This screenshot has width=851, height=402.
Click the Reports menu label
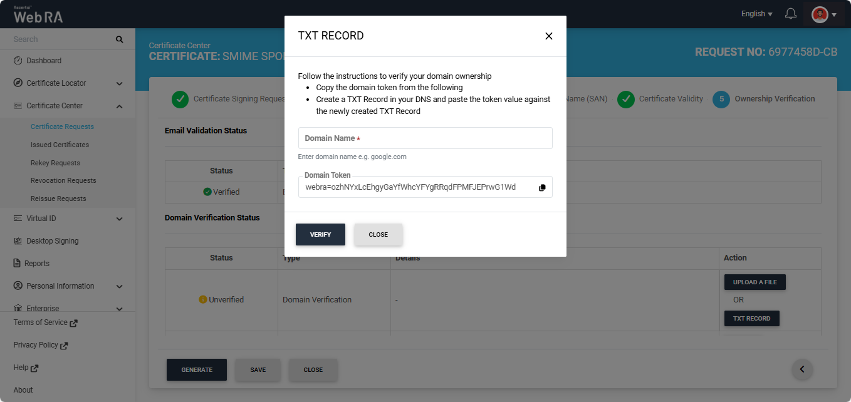[38, 264]
